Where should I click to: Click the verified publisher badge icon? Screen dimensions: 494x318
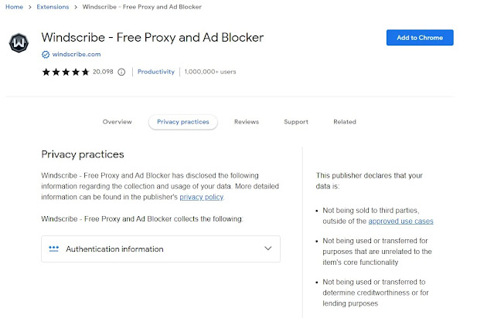46,55
